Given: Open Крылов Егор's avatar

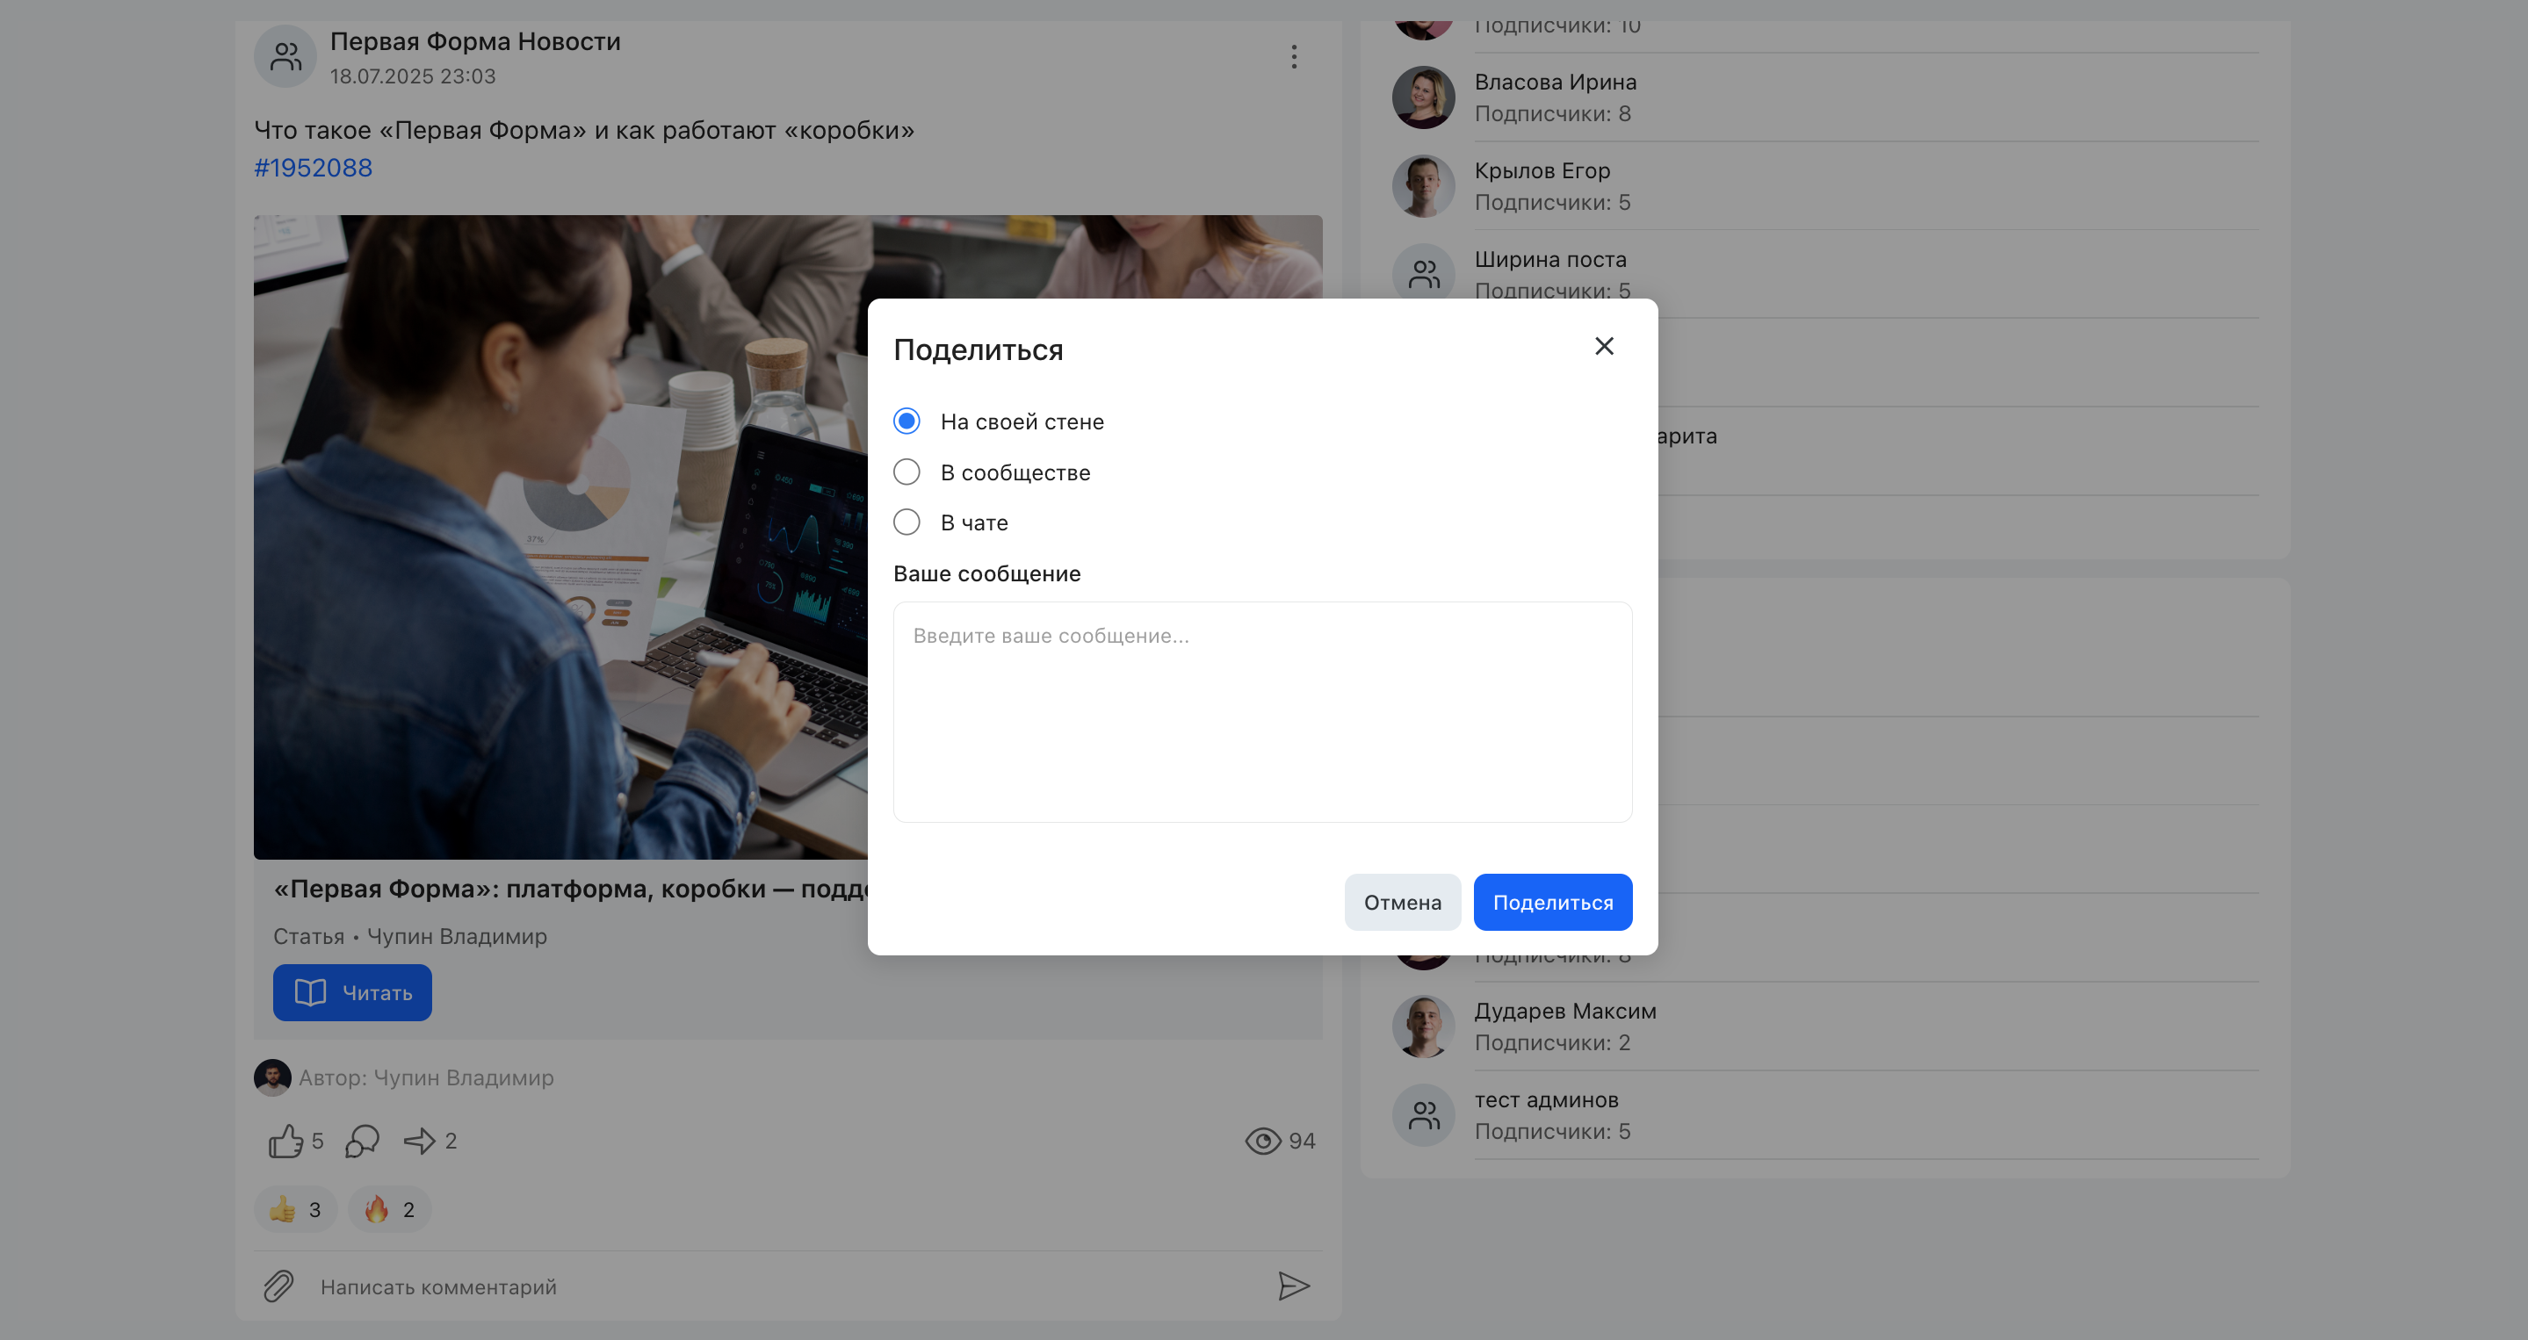Looking at the screenshot, I should coord(1423,185).
